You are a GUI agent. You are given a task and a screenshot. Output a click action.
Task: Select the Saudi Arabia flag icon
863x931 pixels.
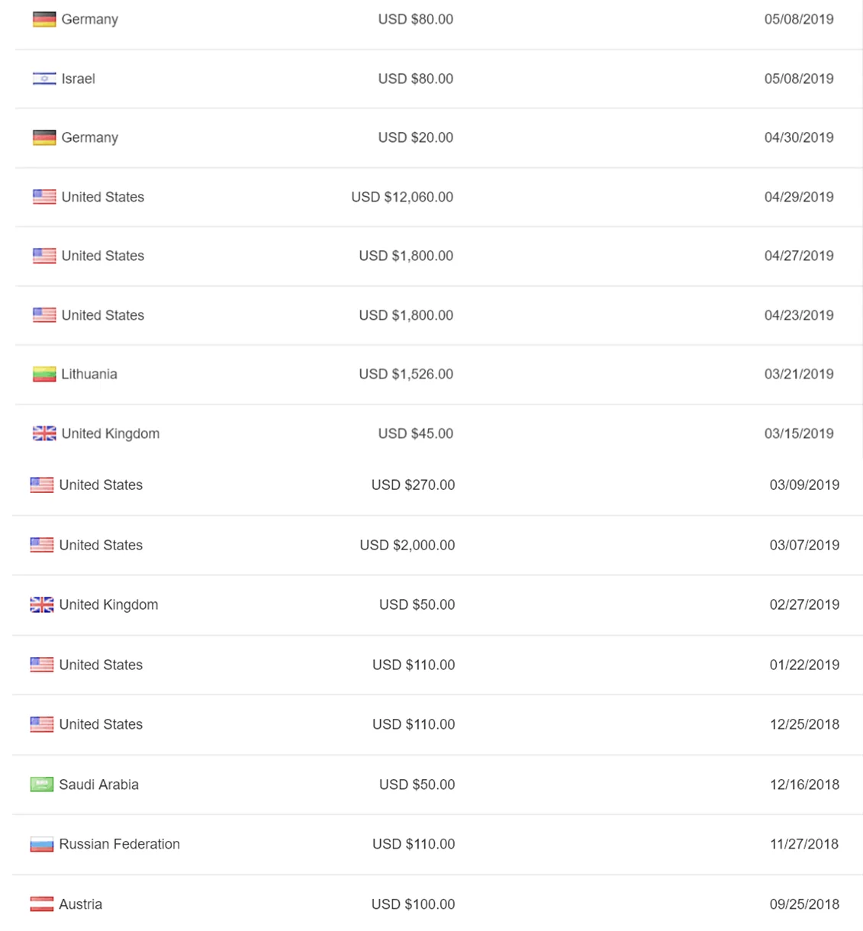(x=42, y=784)
